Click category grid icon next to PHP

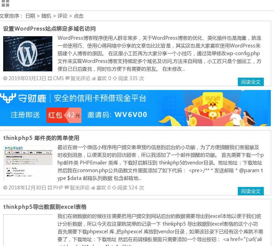(50, 188)
